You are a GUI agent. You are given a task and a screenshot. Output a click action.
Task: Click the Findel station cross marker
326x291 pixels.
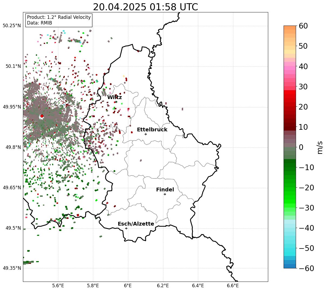pos(165,194)
